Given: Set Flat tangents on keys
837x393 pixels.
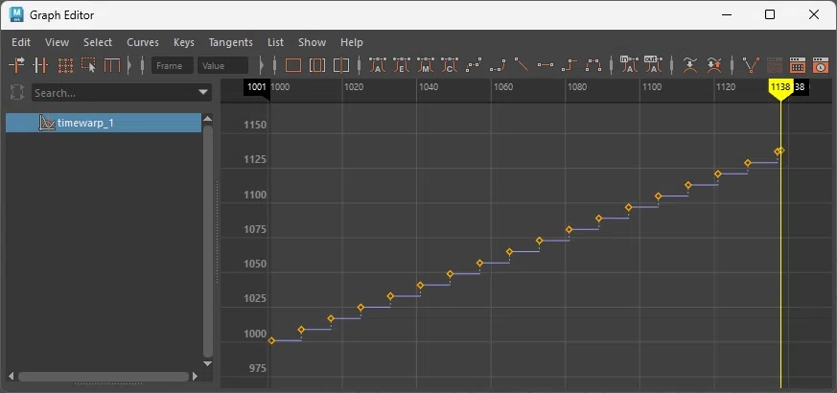Looking at the screenshot, I should pyautogui.click(x=546, y=65).
